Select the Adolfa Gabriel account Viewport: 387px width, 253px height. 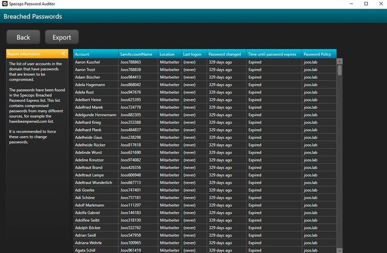pyautogui.click(x=88, y=213)
